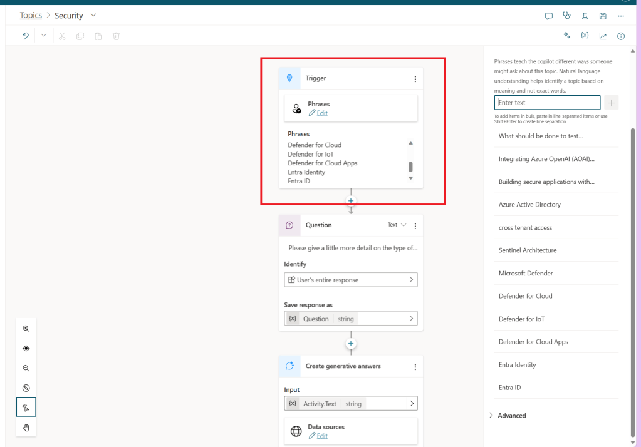Open the Variables {x} panel icon
This screenshot has height=447, width=641.
585,36
